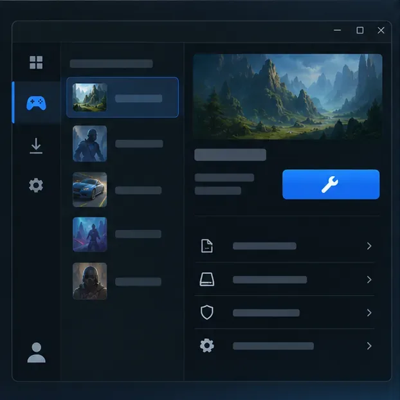Close the window
This screenshot has width=400, height=400.
coord(381,30)
